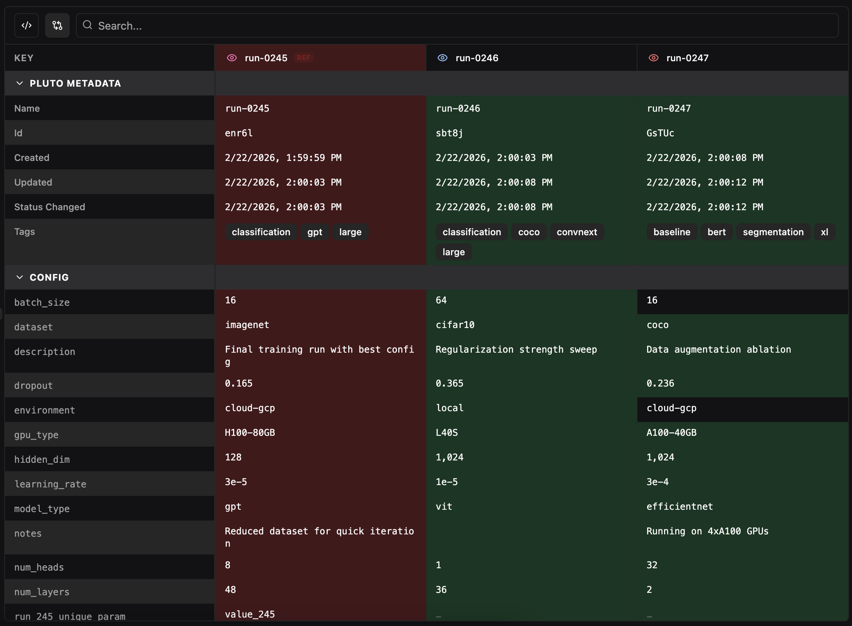Toggle visibility of the run-0246 column
Screen dimensions: 852x626
pyautogui.click(x=442, y=58)
